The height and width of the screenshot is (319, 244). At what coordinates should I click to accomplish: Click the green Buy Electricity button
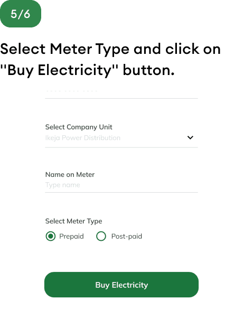click(x=121, y=285)
